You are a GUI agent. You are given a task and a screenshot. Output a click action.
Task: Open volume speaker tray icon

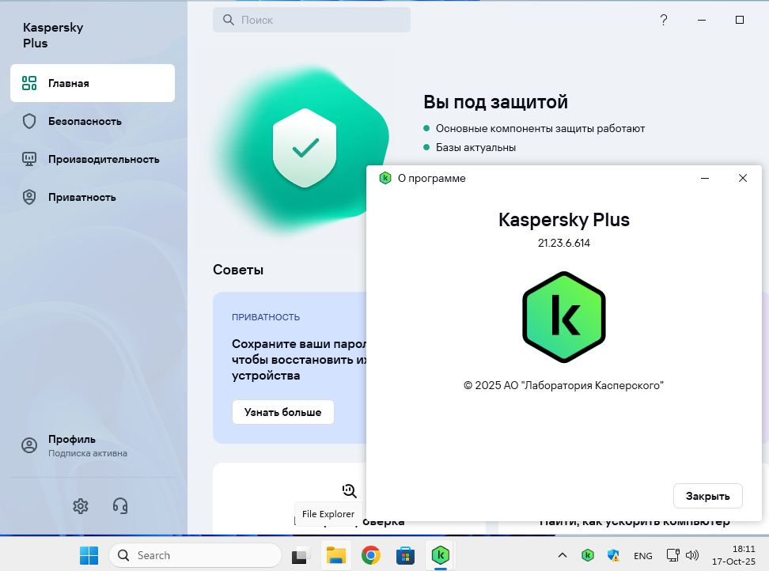[x=692, y=555]
